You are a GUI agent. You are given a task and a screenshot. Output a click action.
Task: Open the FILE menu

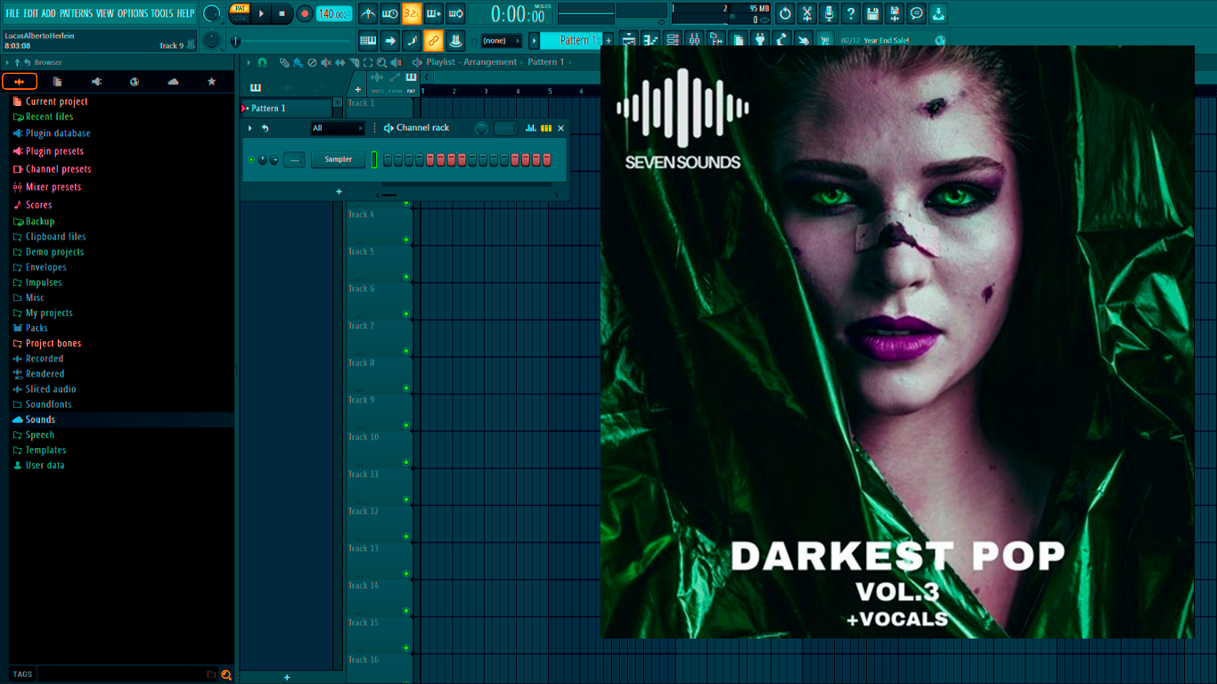click(12, 13)
